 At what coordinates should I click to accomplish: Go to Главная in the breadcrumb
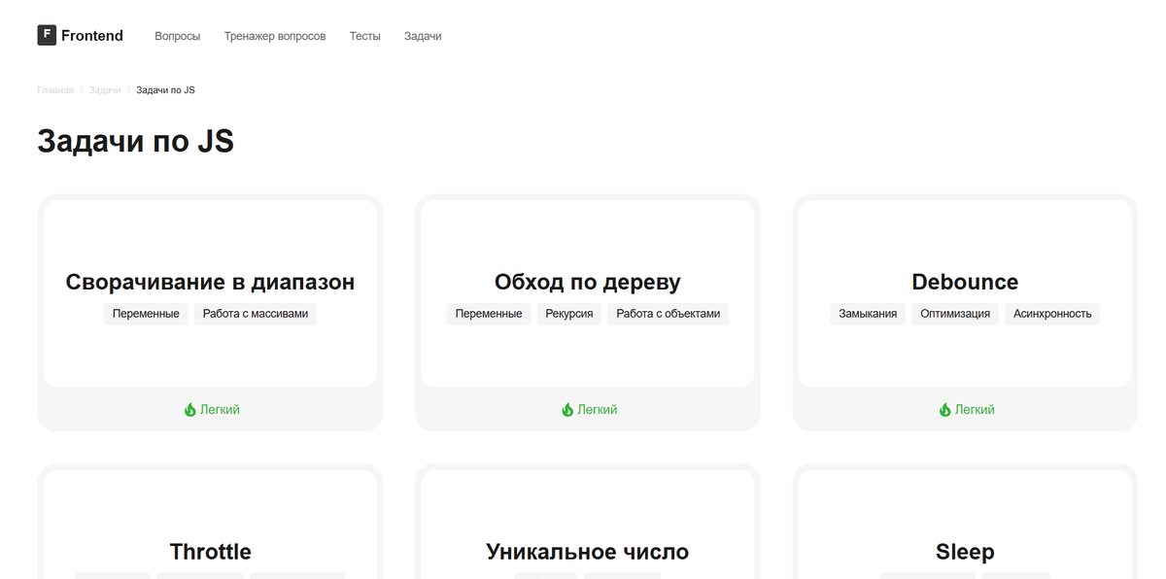(x=55, y=90)
